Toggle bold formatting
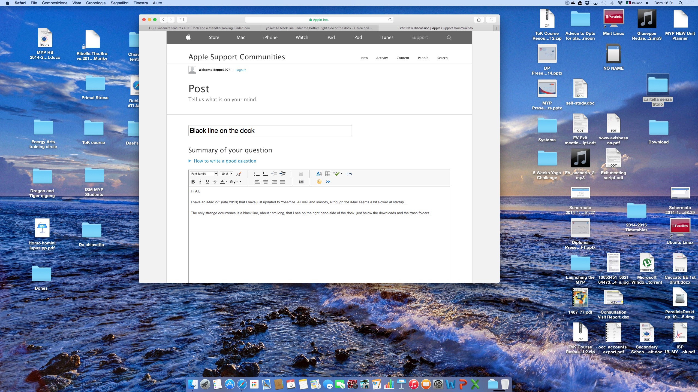The image size is (698, 392). click(x=193, y=182)
